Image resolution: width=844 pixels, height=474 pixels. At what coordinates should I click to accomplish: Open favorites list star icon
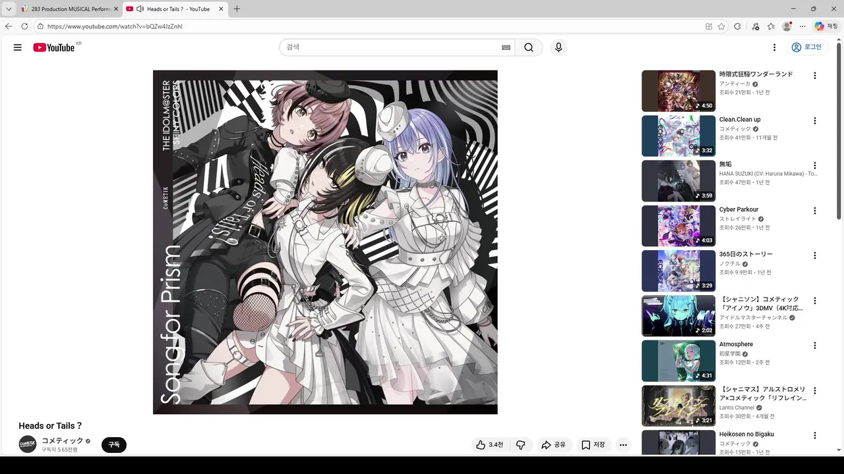[x=771, y=26]
